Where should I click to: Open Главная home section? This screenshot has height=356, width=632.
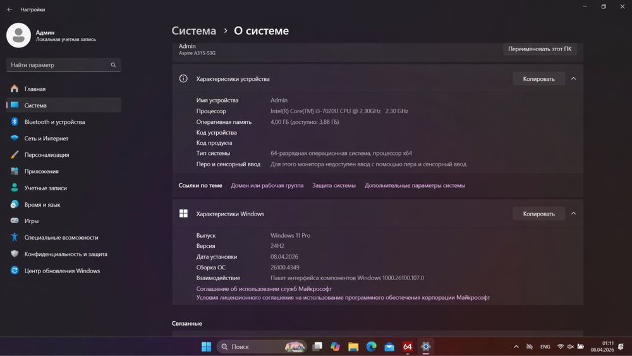tap(64, 89)
